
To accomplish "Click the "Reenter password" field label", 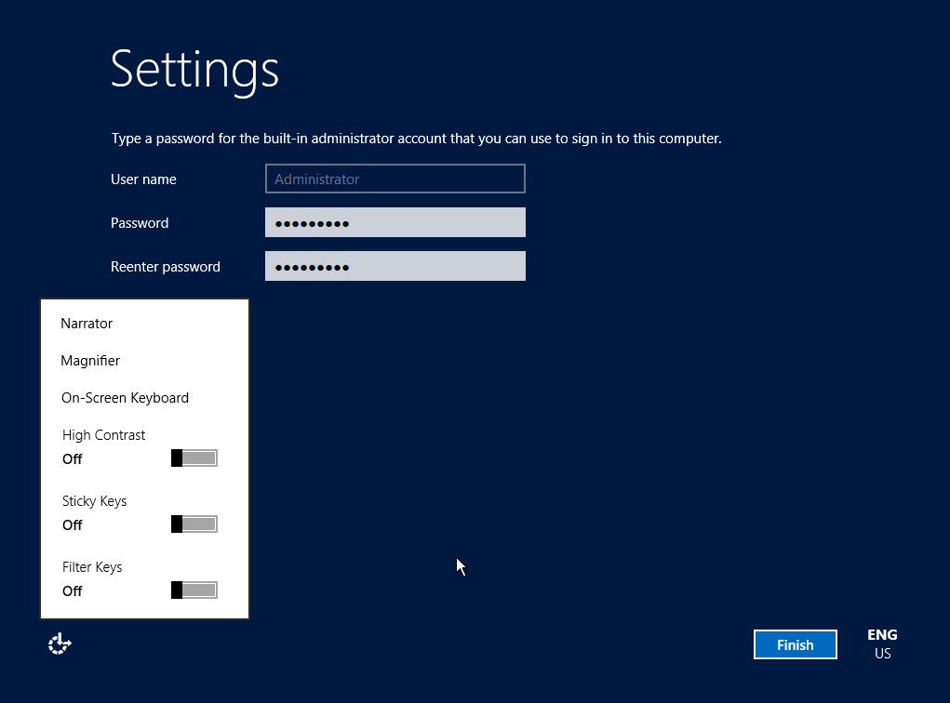I will pyautogui.click(x=166, y=267).
